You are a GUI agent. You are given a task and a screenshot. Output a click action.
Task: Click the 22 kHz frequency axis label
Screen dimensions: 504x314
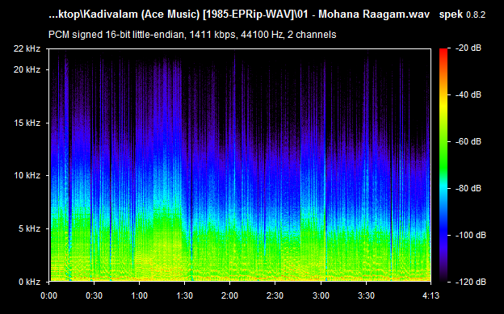27,49
